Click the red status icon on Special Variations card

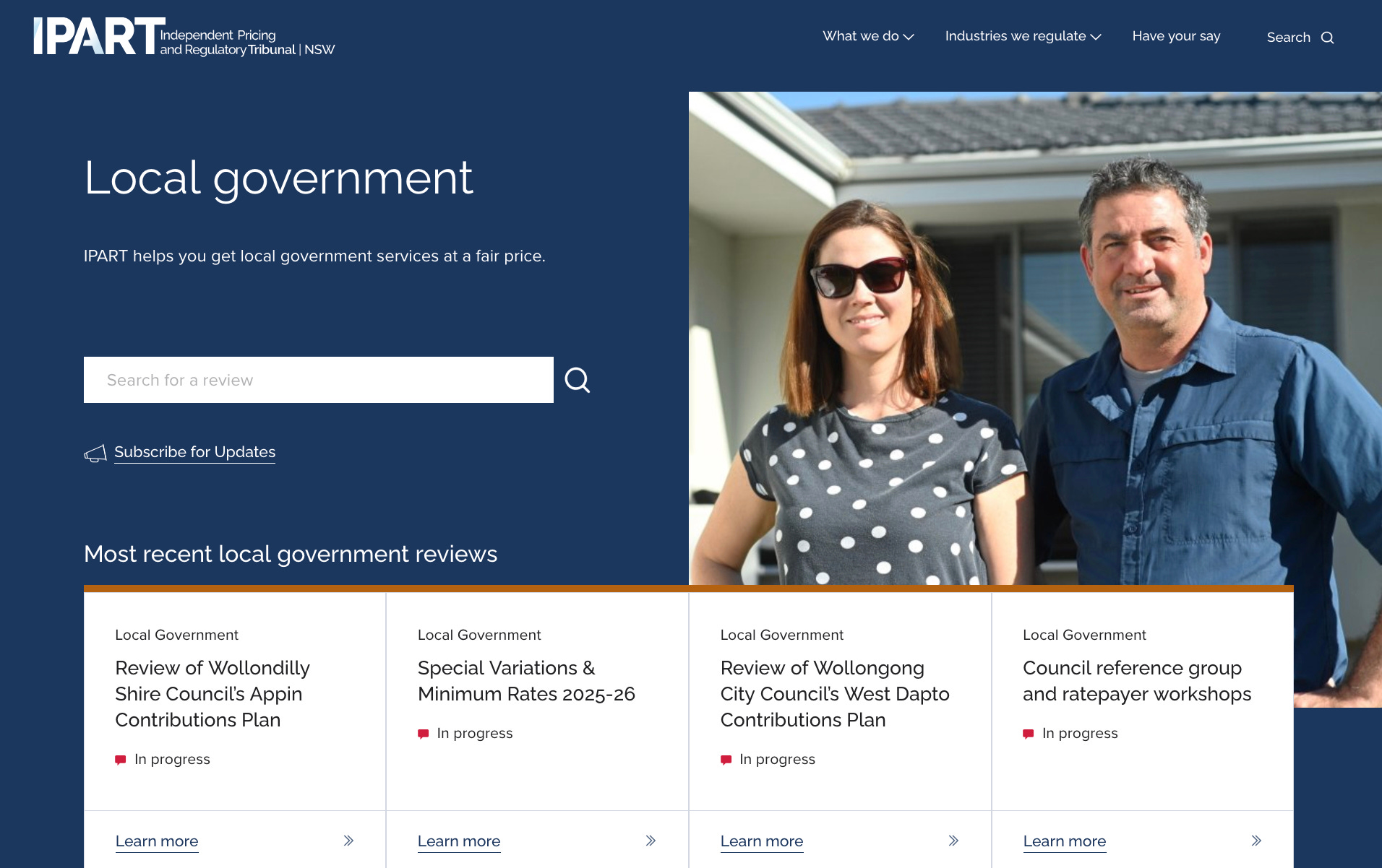[x=424, y=734]
